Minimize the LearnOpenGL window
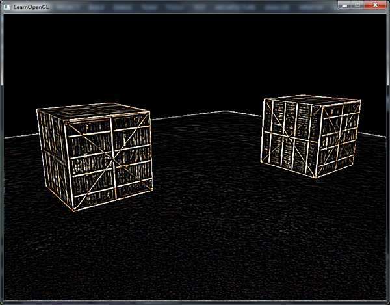This screenshot has width=390, height=305. [344, 5]
